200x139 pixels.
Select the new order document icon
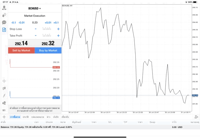click(x=4, y=30)
